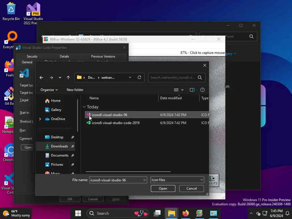Switch to Details tab in Properties
Viewport: 292px width, 219px height.
tap(64, 56)
